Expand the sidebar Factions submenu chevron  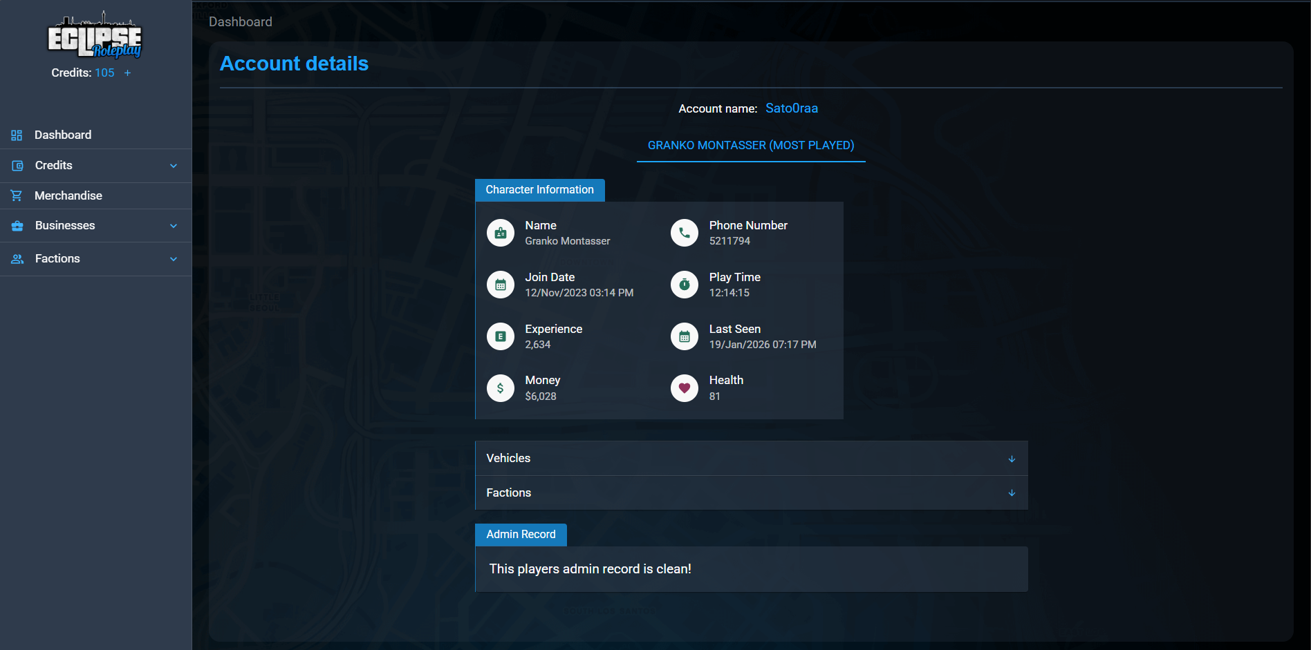pyautogui.click(x=174, y=259)
